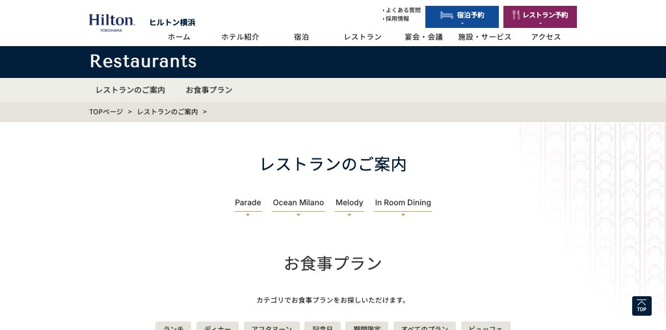666x330 pixels.
Task: Select the レストランのご案内 sub-tab
Action: coord(130,90)
